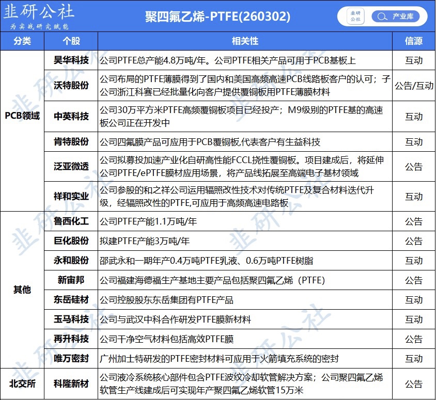
Task: Open stock 科隆新材
Action: [x=71, y=383]
